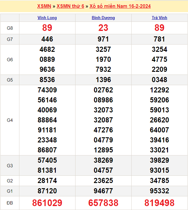The image size is (188, 210).
Task: Click the G6 row label
Action: (10, 60)
